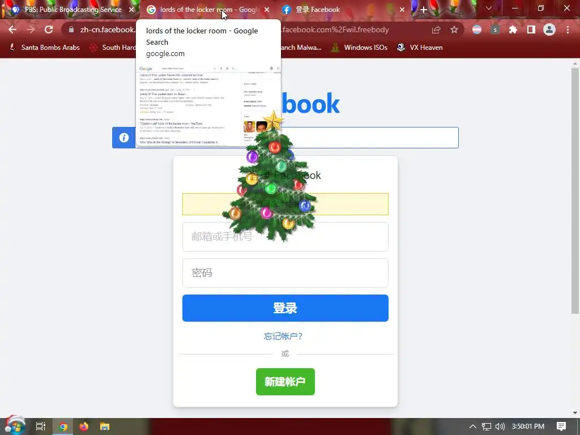Open the volume speaker tray icon
Image resolution: width=580 pixels, height=435 pixels.
click(500, 427)
